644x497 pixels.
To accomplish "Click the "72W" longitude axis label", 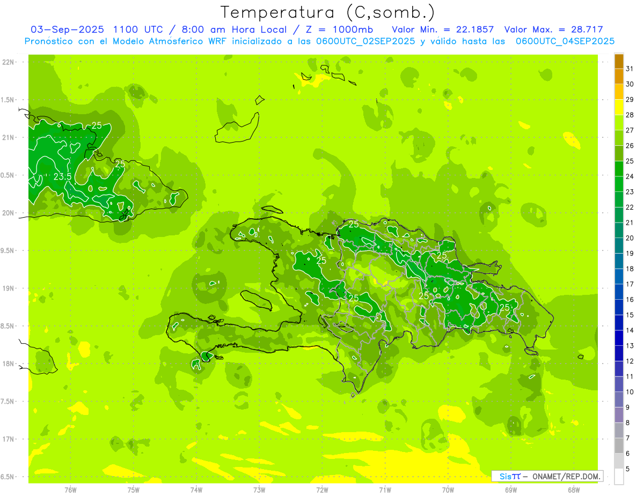I will click(x=322, y=489).
